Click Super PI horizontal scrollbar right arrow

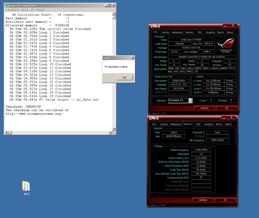point(110,132)
